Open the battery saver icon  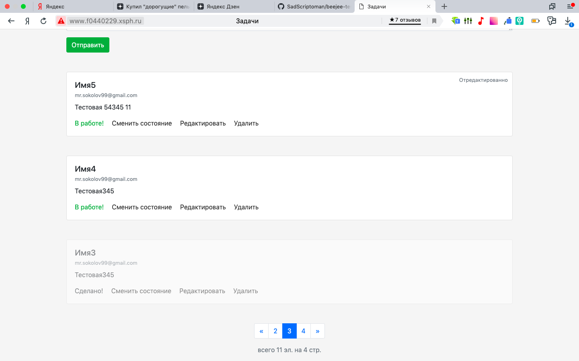[x=536, y=21]
